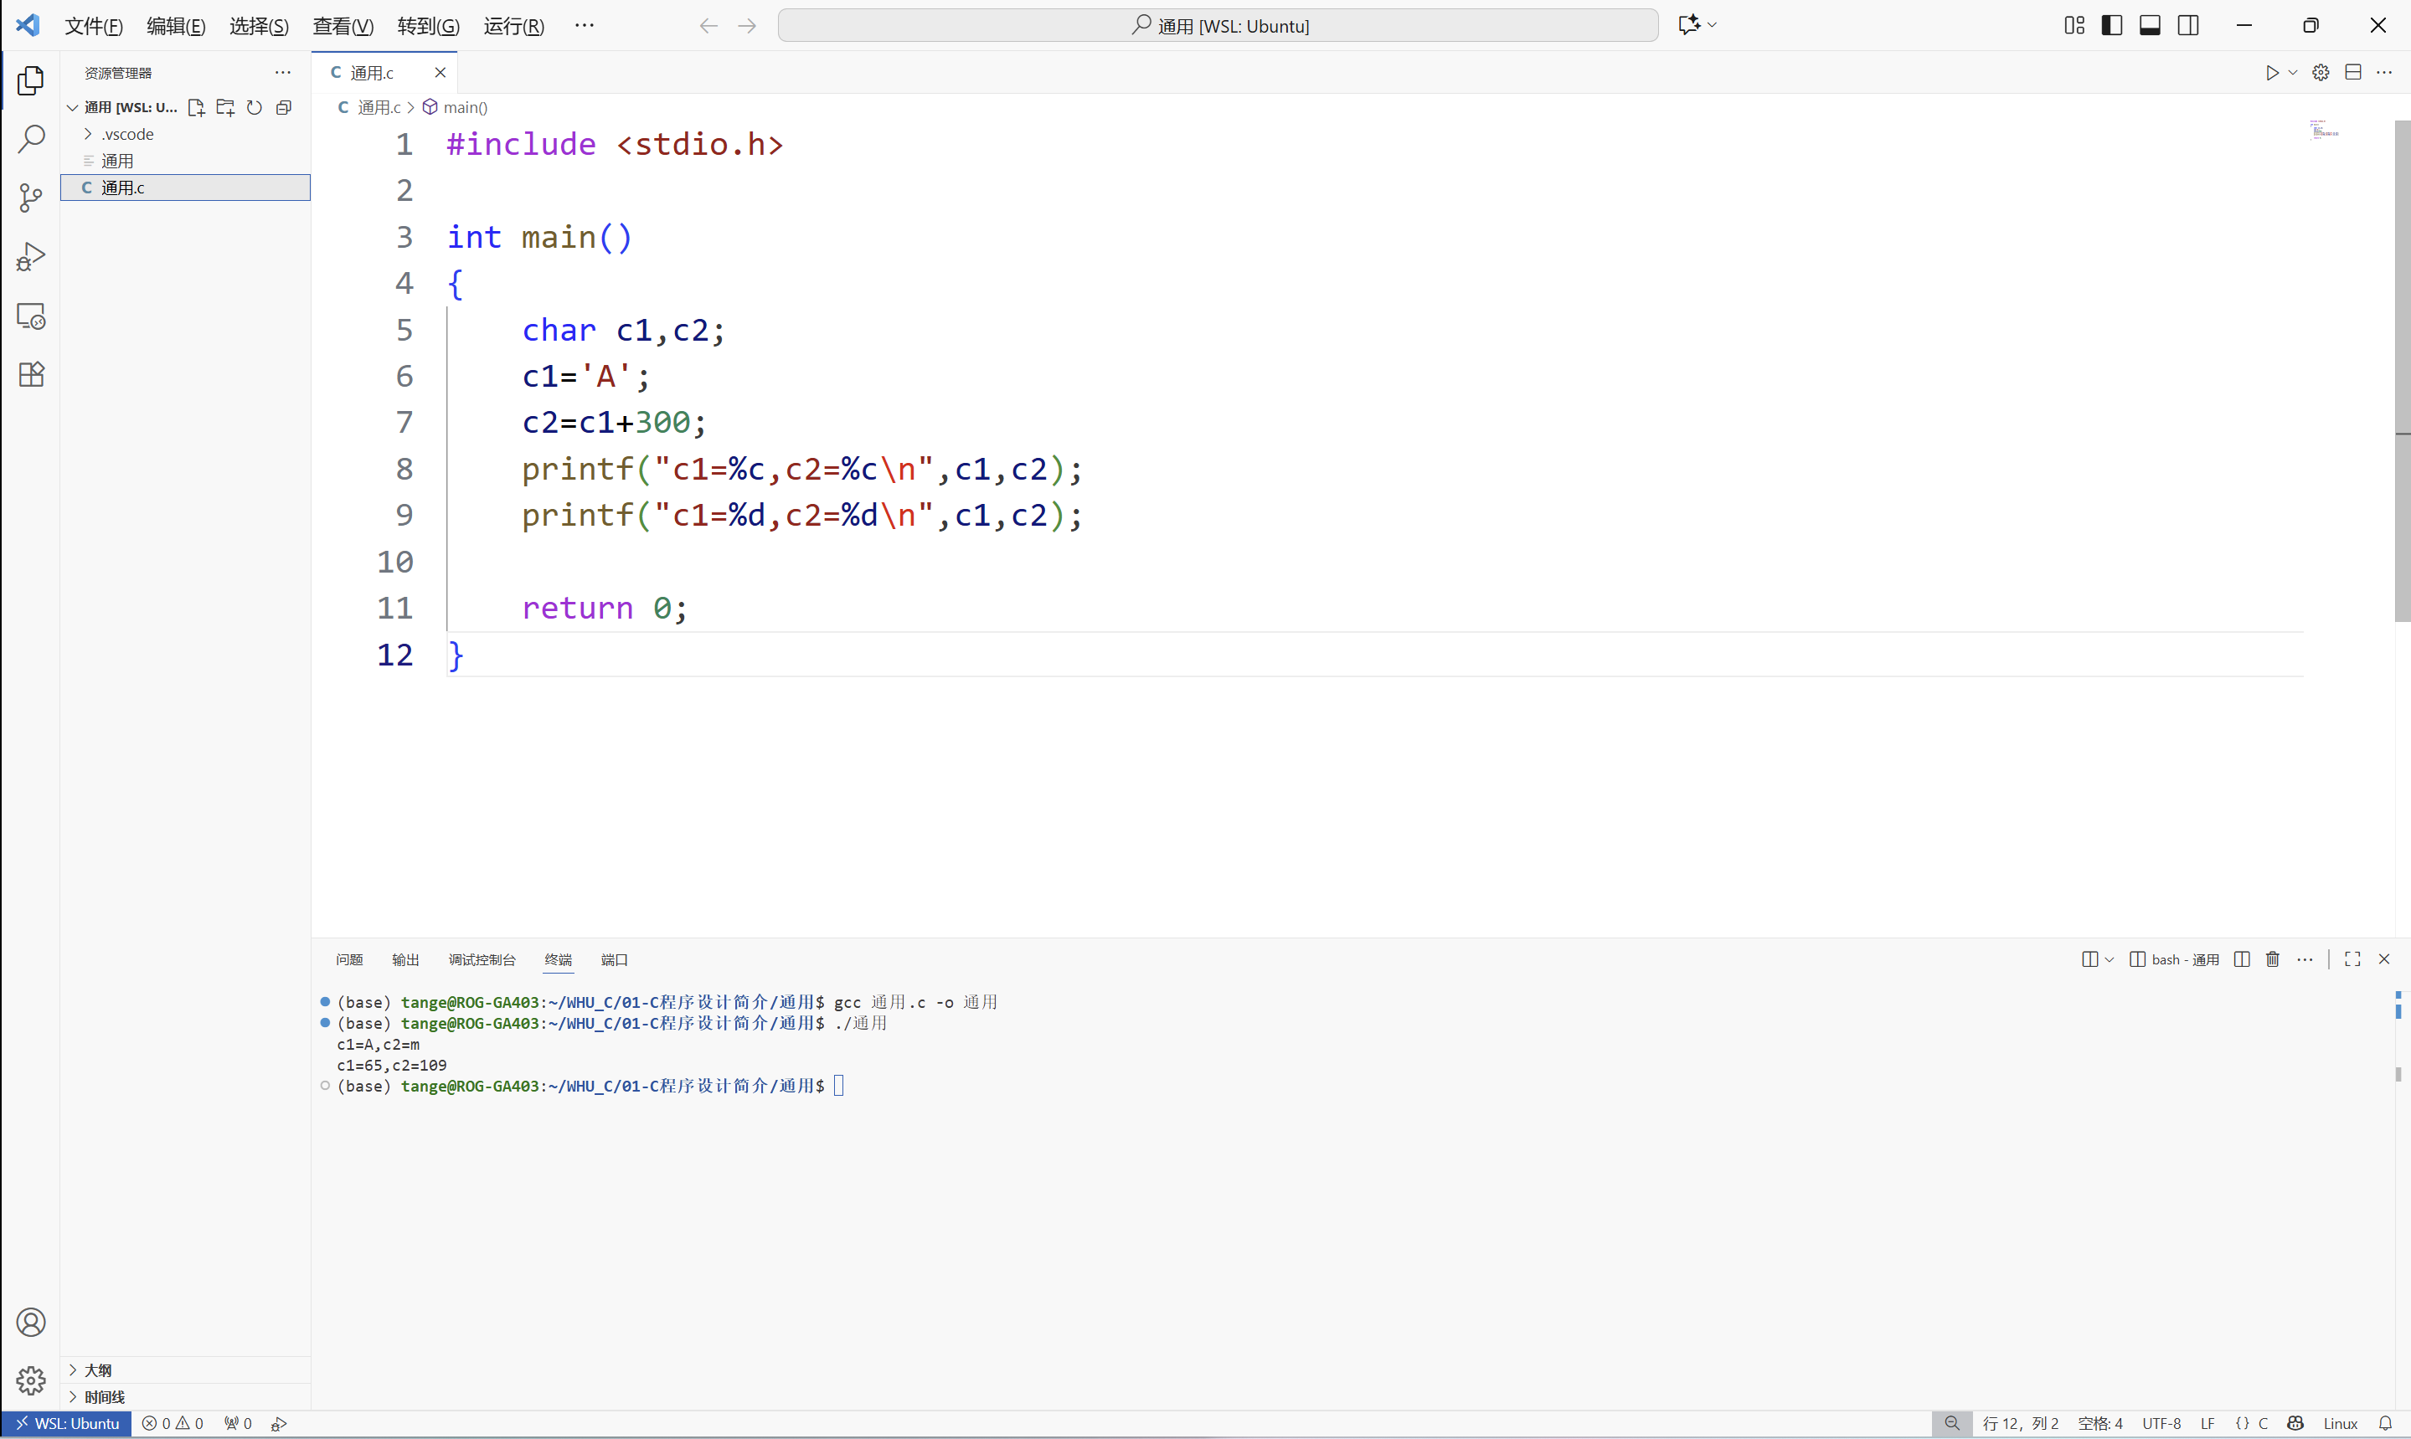Open the Run and Debug view
The width and height of the screenshot is (2411, 1439).
[31, 257]
